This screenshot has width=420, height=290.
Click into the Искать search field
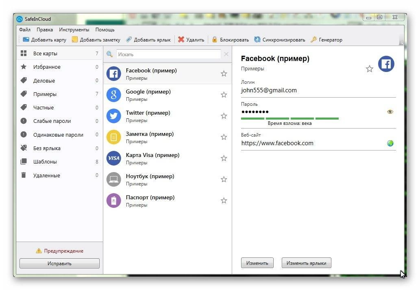point(168,54)
